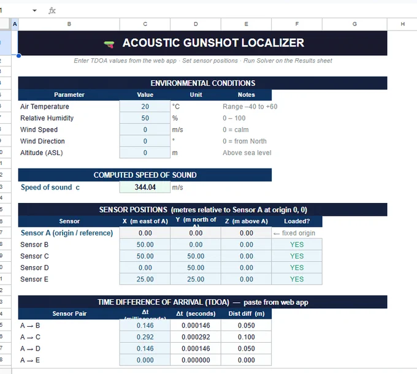The image size is (417, 374).
Task: Click A→C dist diff 0.100
Action: pos(246,337)
